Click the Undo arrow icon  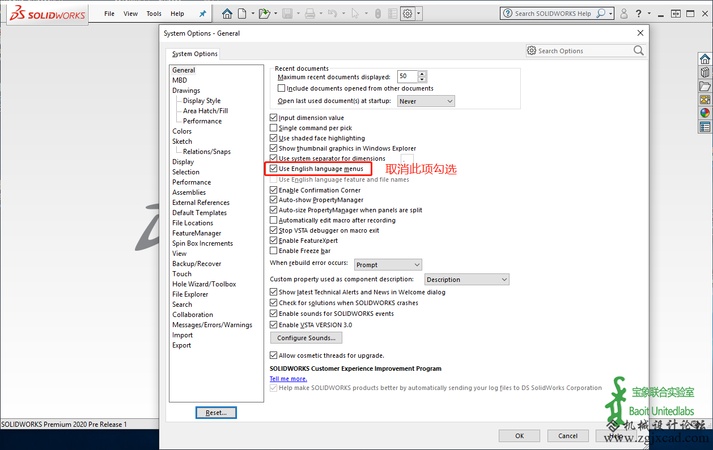[x=333, y=14]
